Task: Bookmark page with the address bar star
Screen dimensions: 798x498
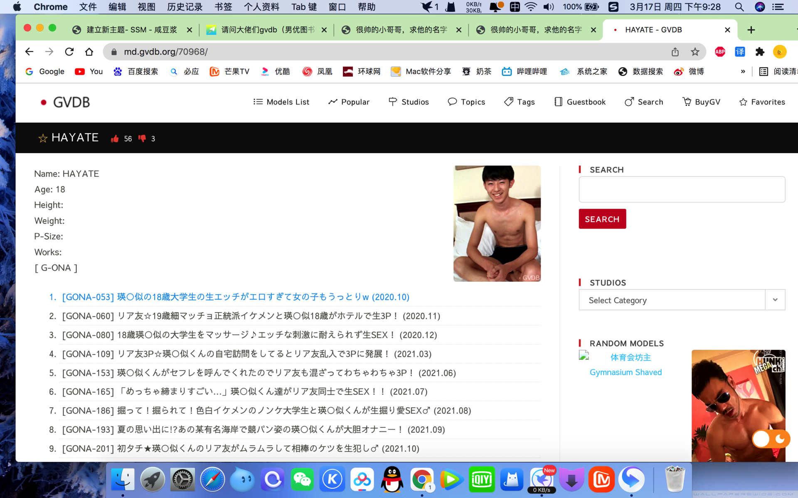Action: point(695,52)
